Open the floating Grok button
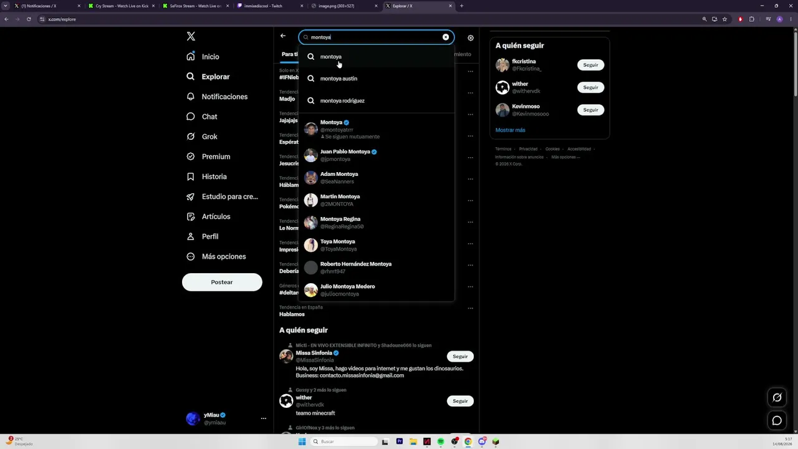The height and width of the screenshot is (449, 798). click(777, 397)
